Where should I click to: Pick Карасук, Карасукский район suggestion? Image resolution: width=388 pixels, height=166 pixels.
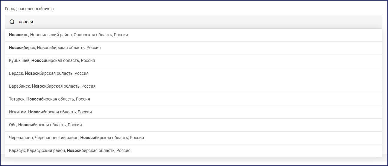point(194,151)
